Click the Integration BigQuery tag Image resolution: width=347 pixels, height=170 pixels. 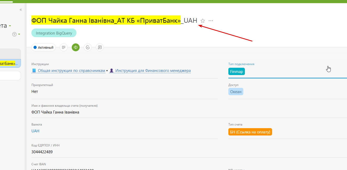coord(54,33)
